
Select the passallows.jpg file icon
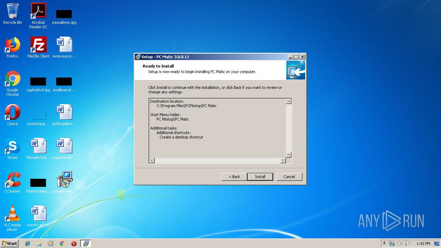pyautogui.click(x=64, y=17)
